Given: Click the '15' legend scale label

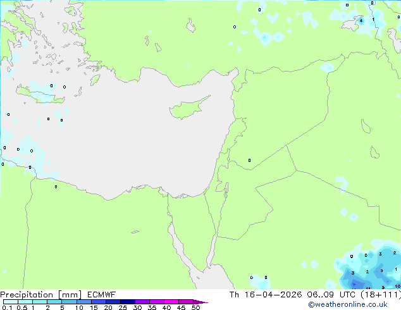Looking at the screenshot, I should pos(94,307).
